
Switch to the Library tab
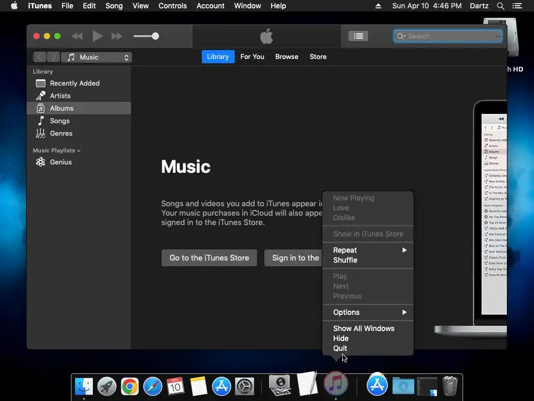(218, 56)
